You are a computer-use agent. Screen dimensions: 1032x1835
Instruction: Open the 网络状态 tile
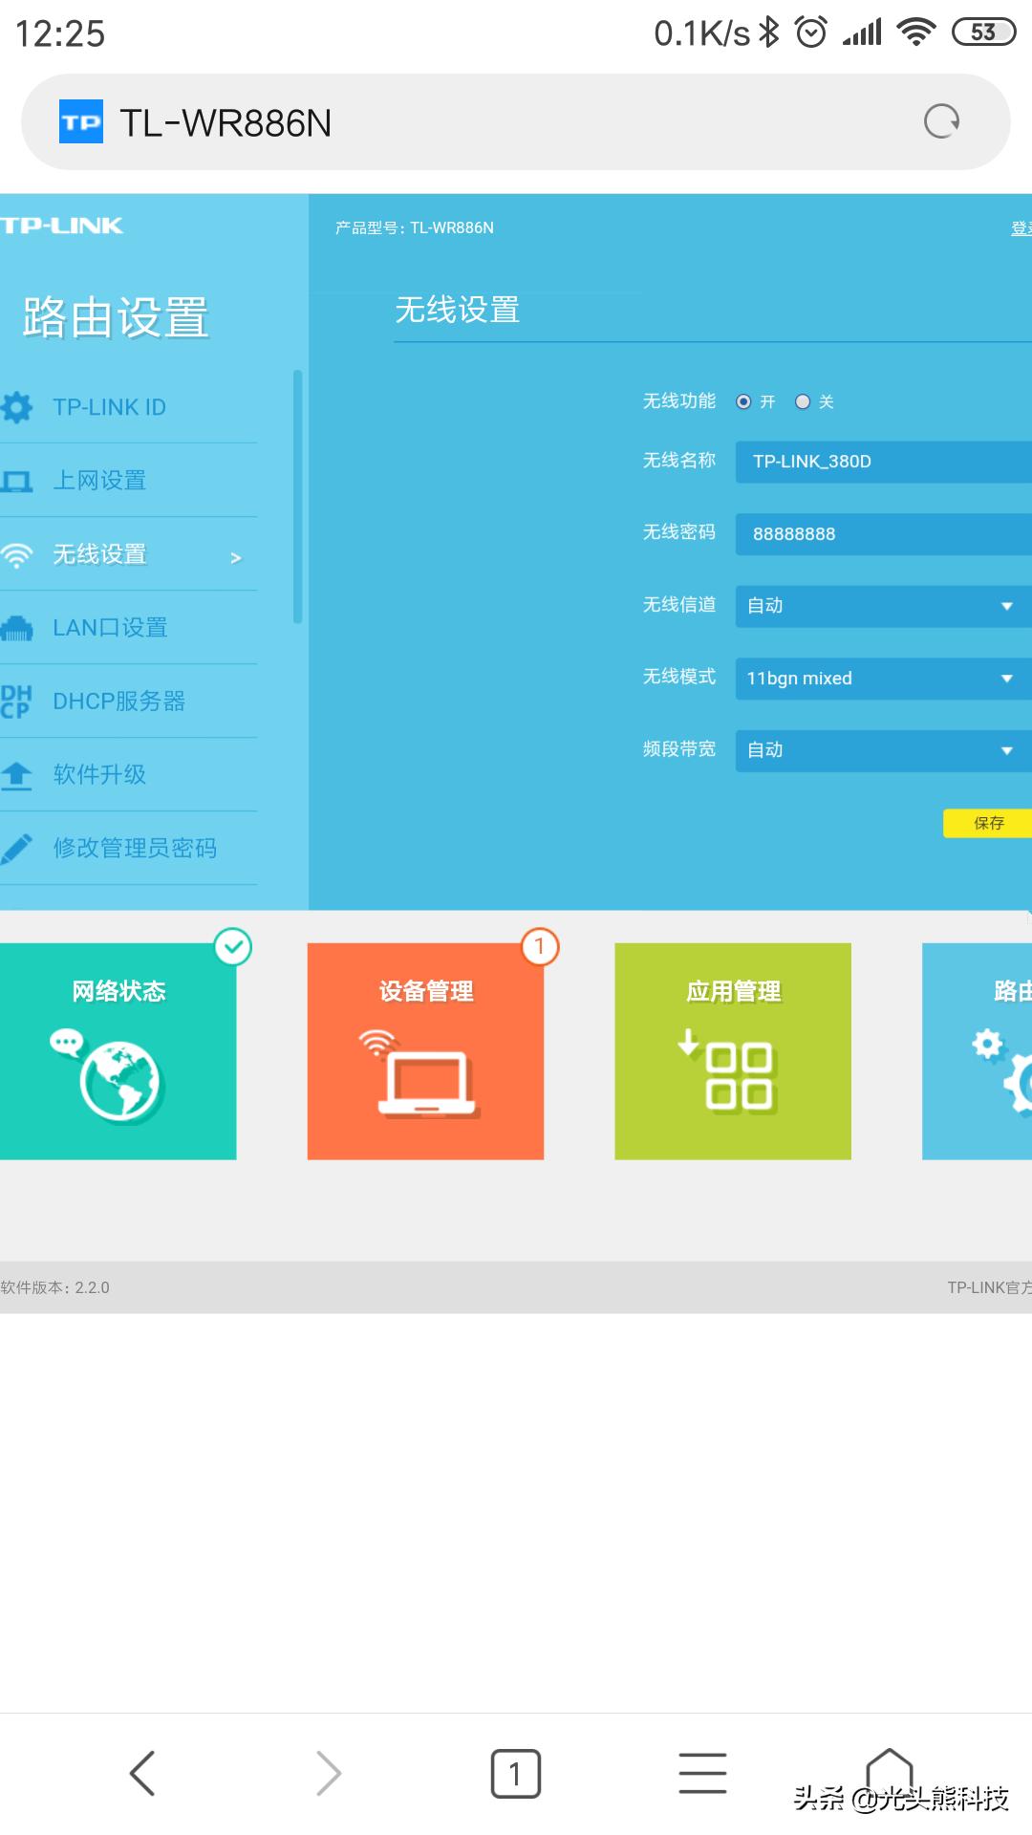118,1051
